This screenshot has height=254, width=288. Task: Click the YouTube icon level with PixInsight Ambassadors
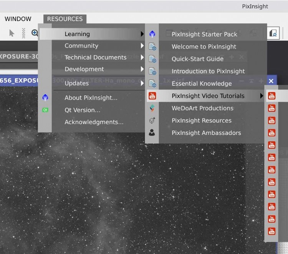272,133
